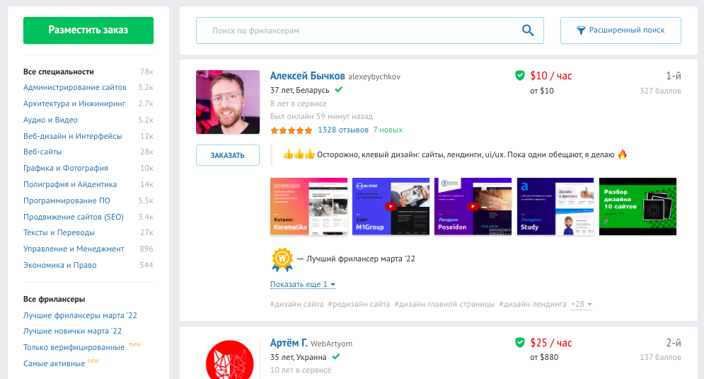
Task: Select Администрирование сайтов category
Action: pyautogui.click(x=75, y=87)
